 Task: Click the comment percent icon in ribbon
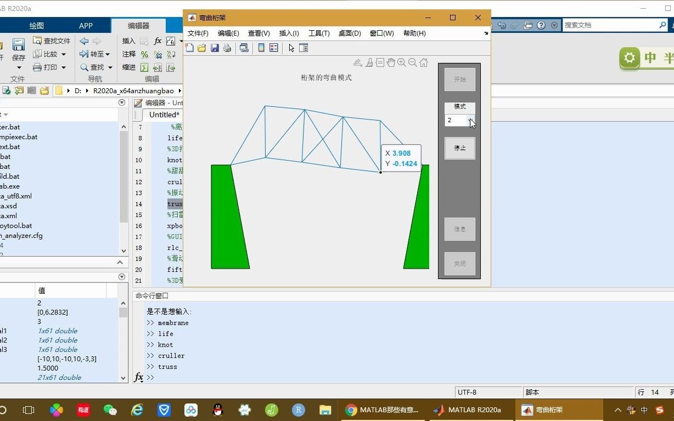pyautogui.click(x=144, y=54)
